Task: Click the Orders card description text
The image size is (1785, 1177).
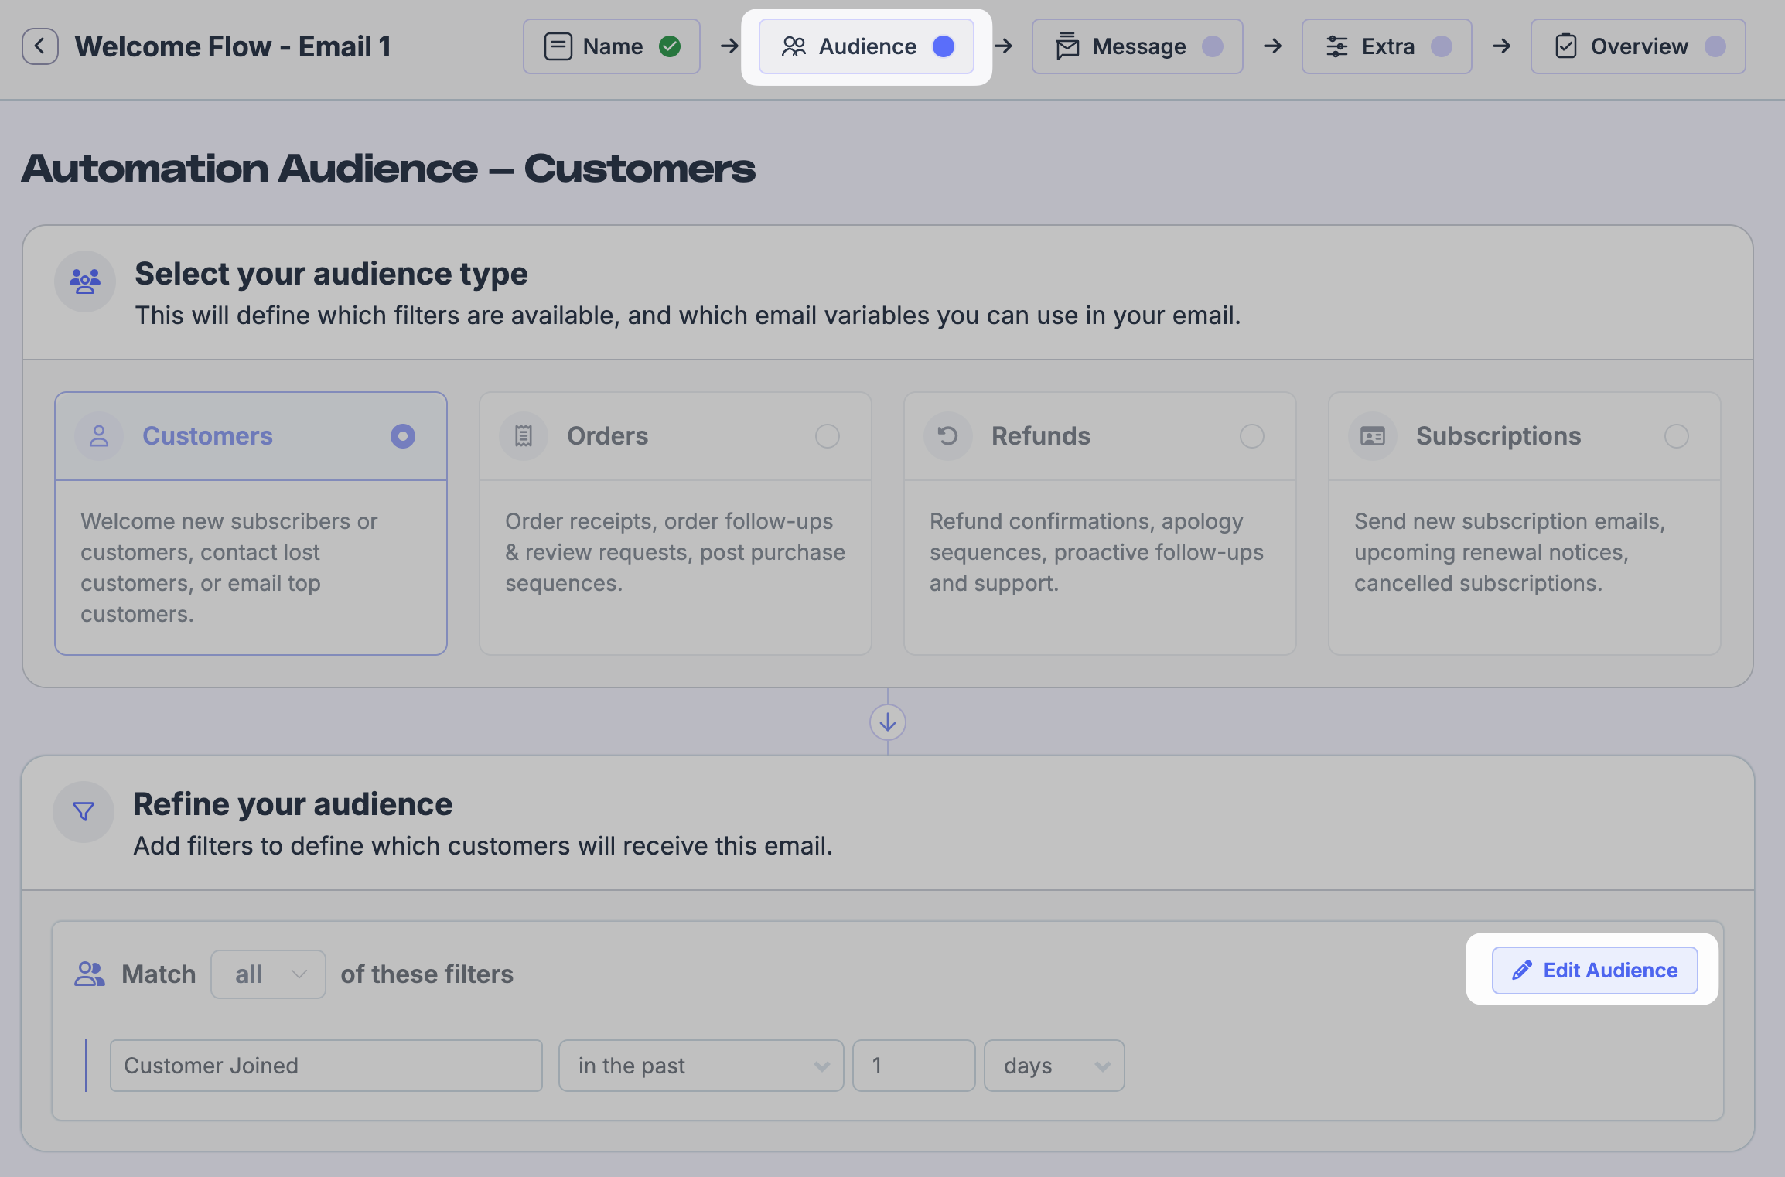Action: [675, 552]
